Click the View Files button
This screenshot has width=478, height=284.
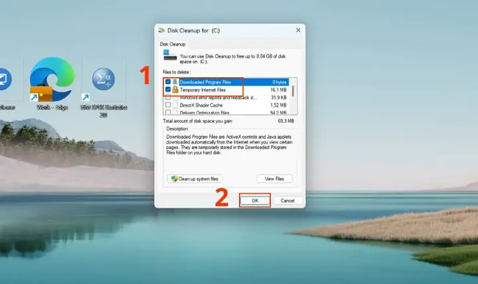pos(274,179)
